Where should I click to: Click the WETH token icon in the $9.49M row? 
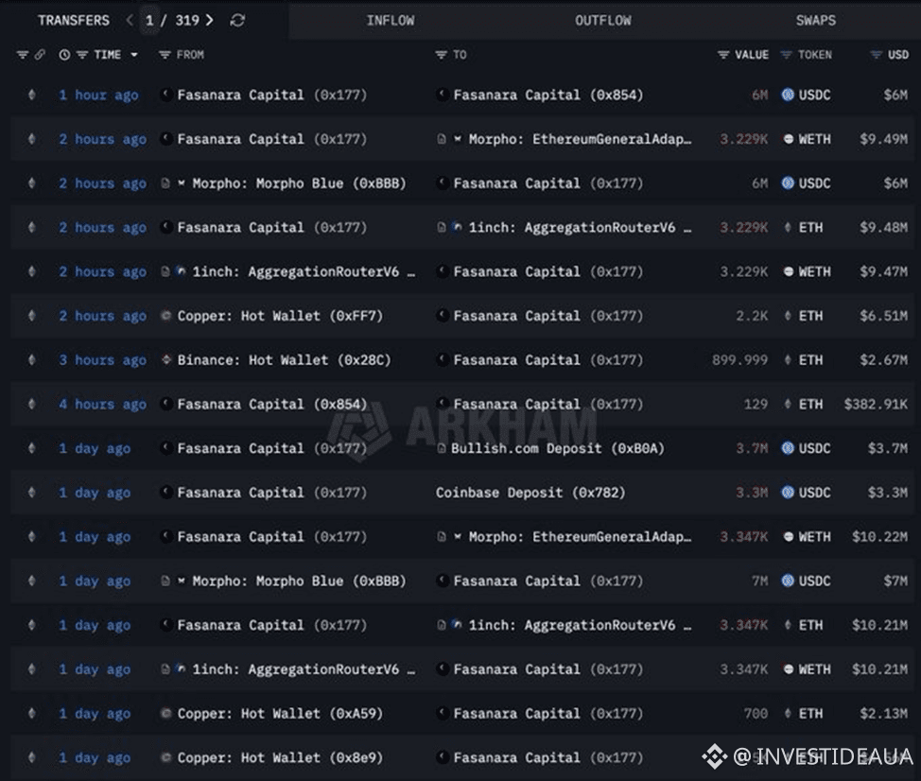pos(789,139)
